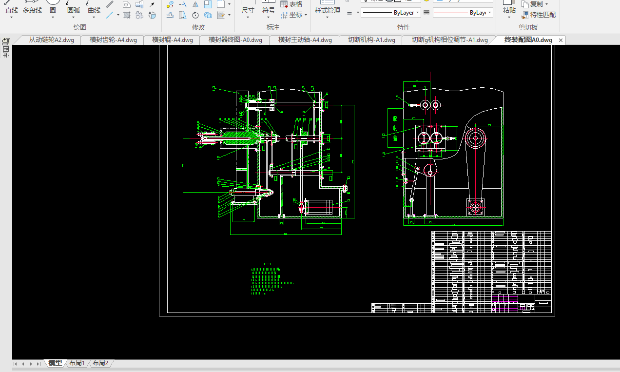Viewport: 620px width, 372px height.
Task: Toggle the side panel icon left of the file tabs
Action: point(6,40)
